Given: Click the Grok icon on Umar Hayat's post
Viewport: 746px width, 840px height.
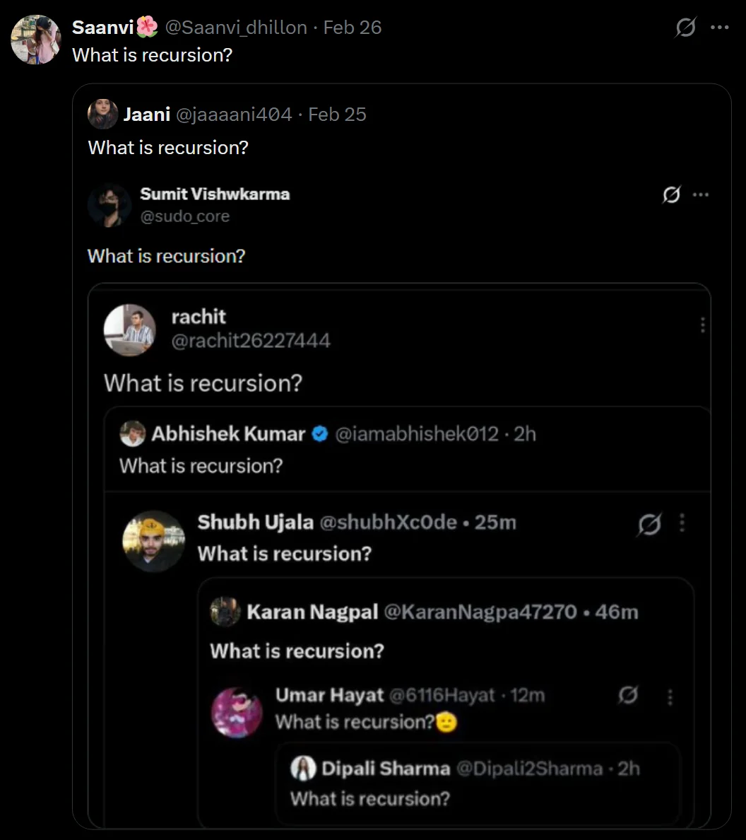Looking at the screenshot, I should 627,696.
